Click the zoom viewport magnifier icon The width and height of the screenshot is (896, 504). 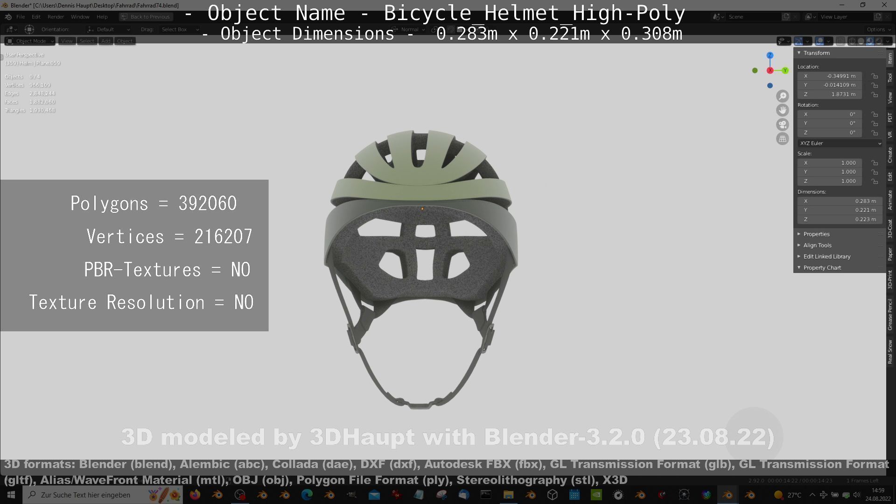point(783,96)
